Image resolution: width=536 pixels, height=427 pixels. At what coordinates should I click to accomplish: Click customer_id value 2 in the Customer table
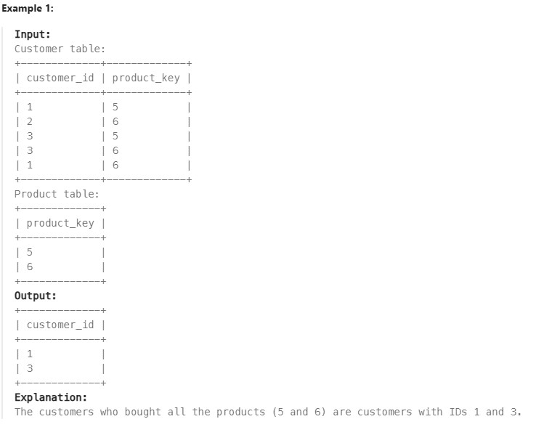point(30,121)
